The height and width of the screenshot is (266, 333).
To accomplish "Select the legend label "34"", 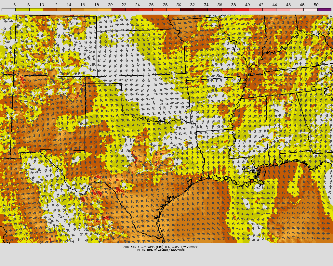I will click(206, 5).
